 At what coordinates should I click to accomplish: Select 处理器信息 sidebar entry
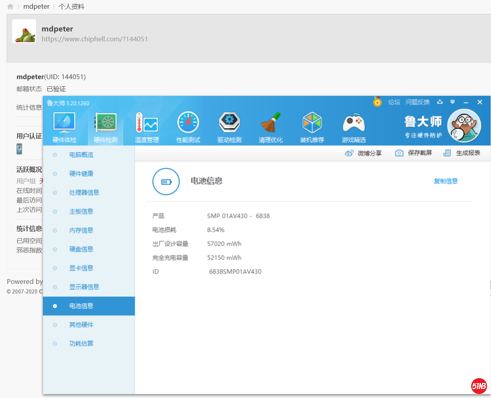(84, 192)
